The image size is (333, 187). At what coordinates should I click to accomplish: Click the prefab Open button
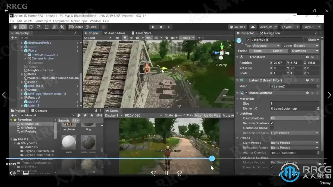coord(258,51)
